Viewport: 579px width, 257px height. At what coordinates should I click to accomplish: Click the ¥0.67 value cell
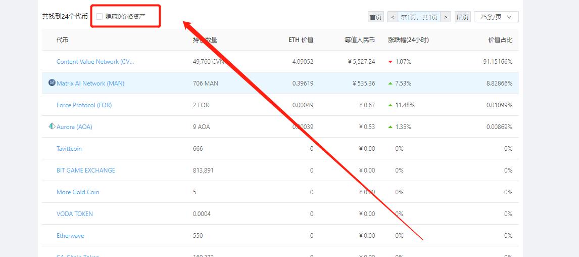click(x=367, y=105)
